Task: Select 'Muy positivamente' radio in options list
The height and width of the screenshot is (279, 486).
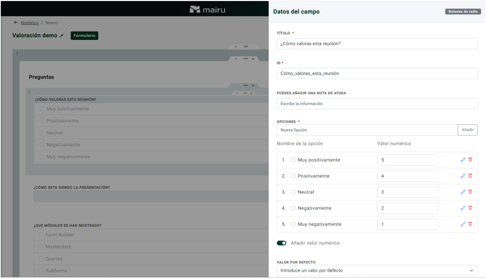Action: [x=293, y=160]
